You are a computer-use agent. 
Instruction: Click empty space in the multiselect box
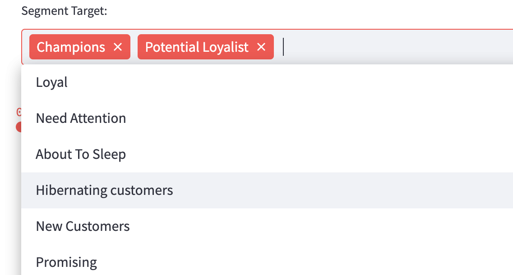(x=397, y=47)
